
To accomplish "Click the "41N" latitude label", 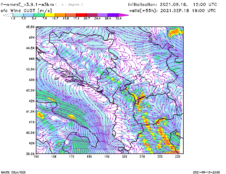I will click(32, 122).
